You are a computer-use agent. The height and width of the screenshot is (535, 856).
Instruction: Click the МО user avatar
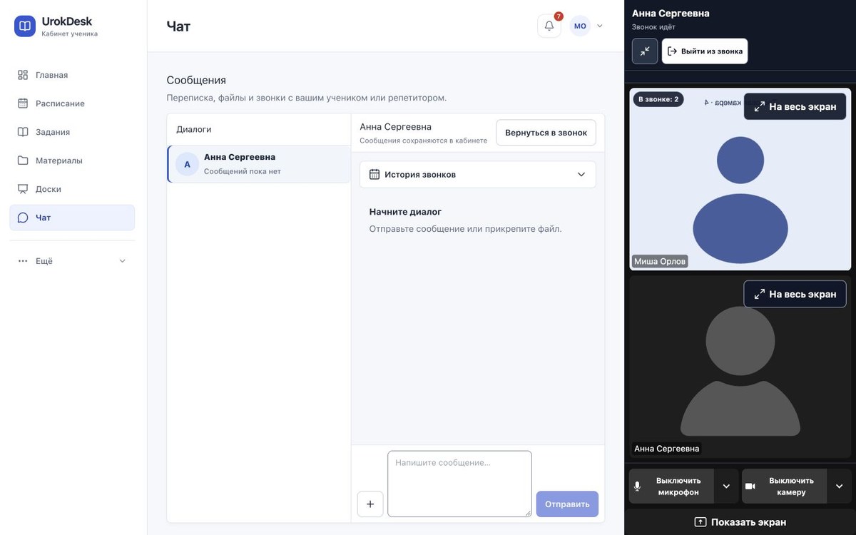click(580, 26)
